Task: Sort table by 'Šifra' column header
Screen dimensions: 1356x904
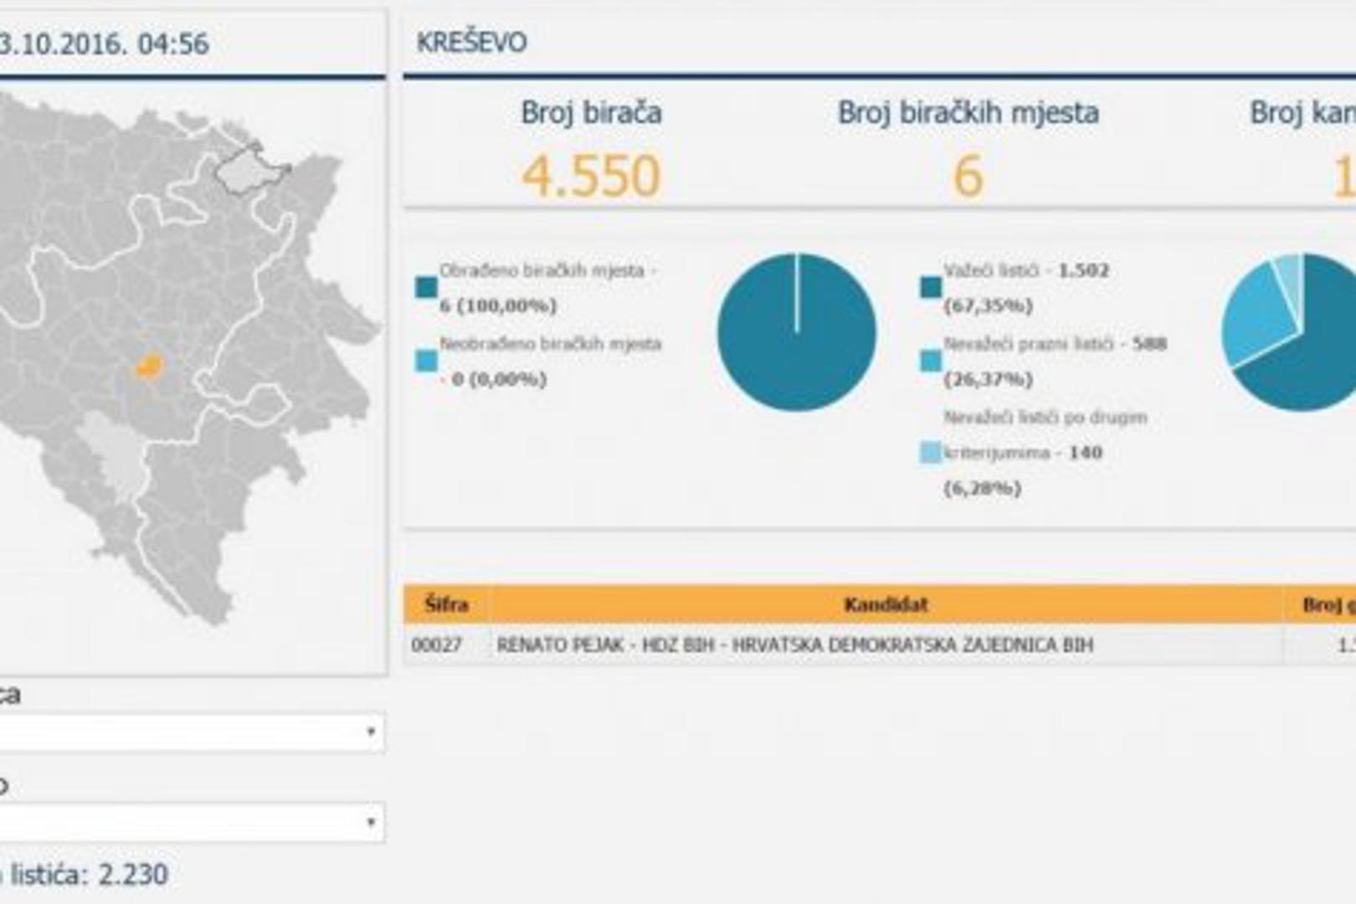Action: pos(446,604)
